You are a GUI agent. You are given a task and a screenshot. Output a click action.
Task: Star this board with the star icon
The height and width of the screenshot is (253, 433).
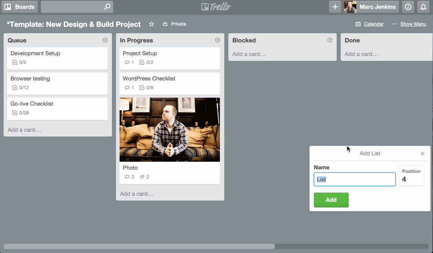pos(152,24)
